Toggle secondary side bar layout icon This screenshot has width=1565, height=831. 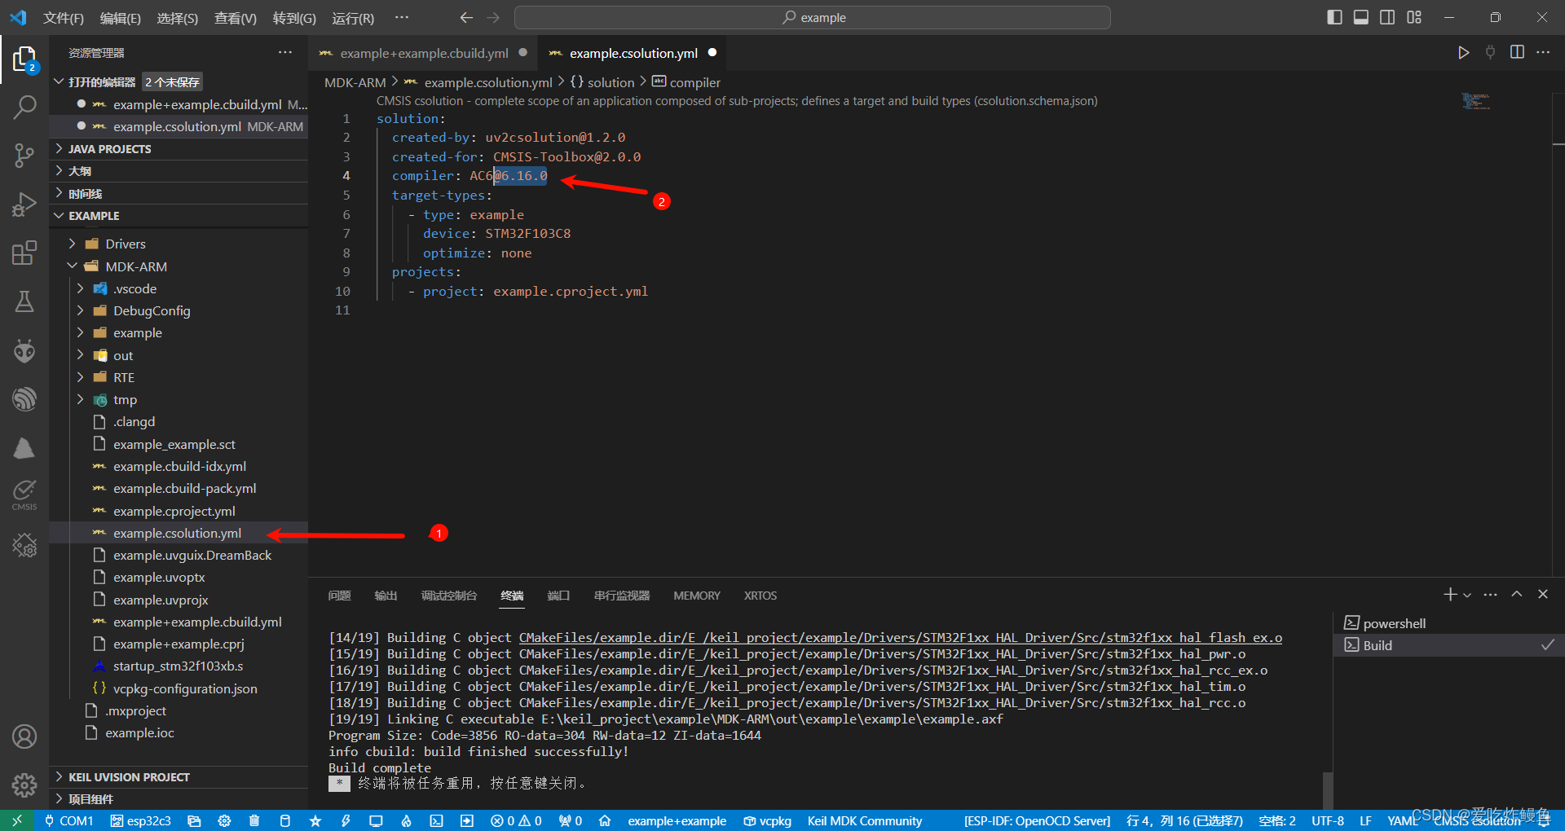coord(1386,17)
